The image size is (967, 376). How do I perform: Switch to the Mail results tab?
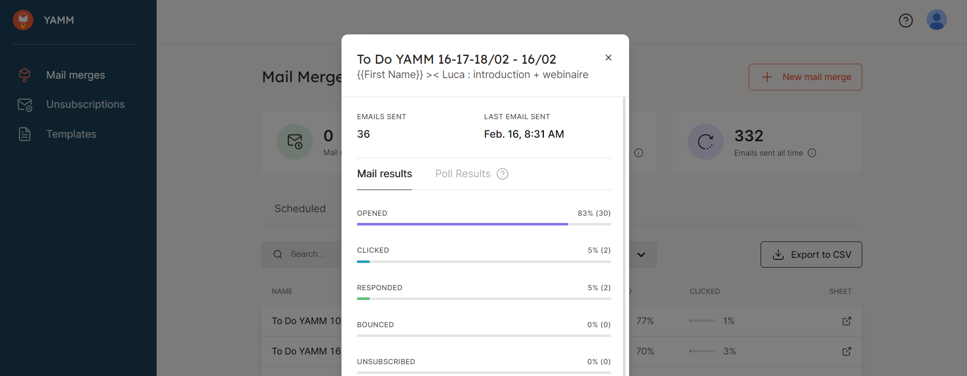385,174
